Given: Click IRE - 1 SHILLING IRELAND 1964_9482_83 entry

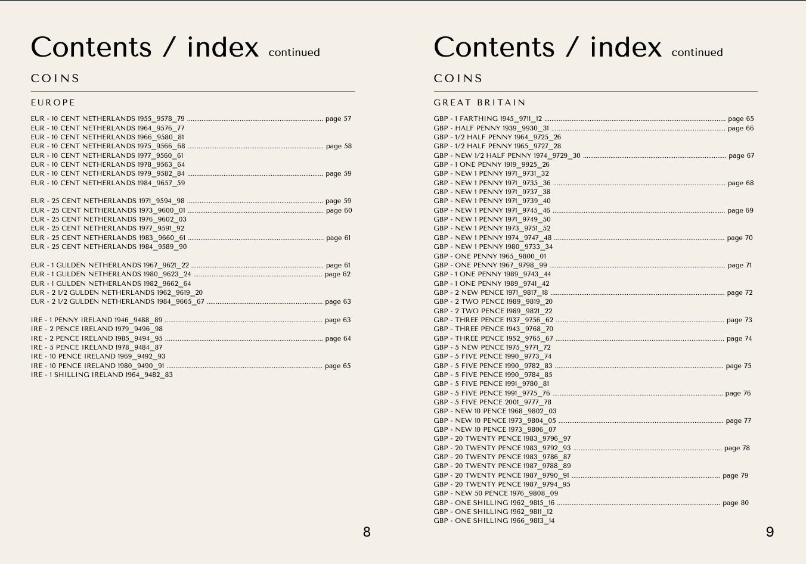Looking at the screenshot, I should pos(102,375).
